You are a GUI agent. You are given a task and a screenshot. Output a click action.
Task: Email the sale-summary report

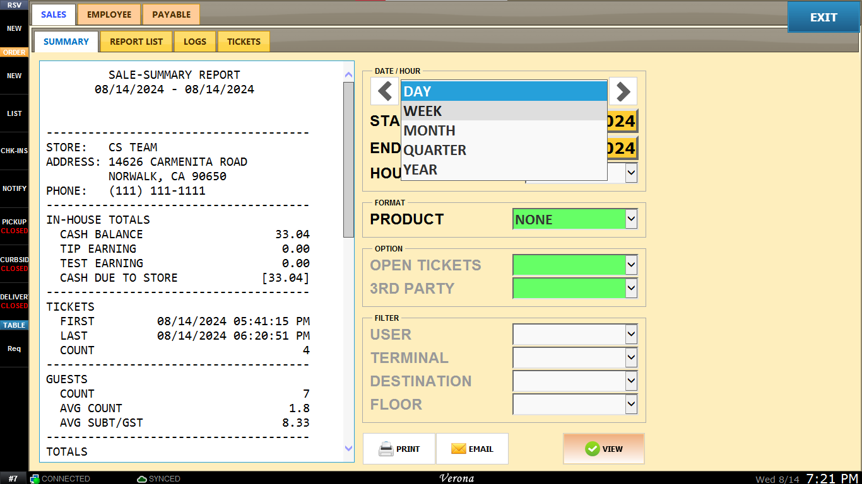[472, 449]
